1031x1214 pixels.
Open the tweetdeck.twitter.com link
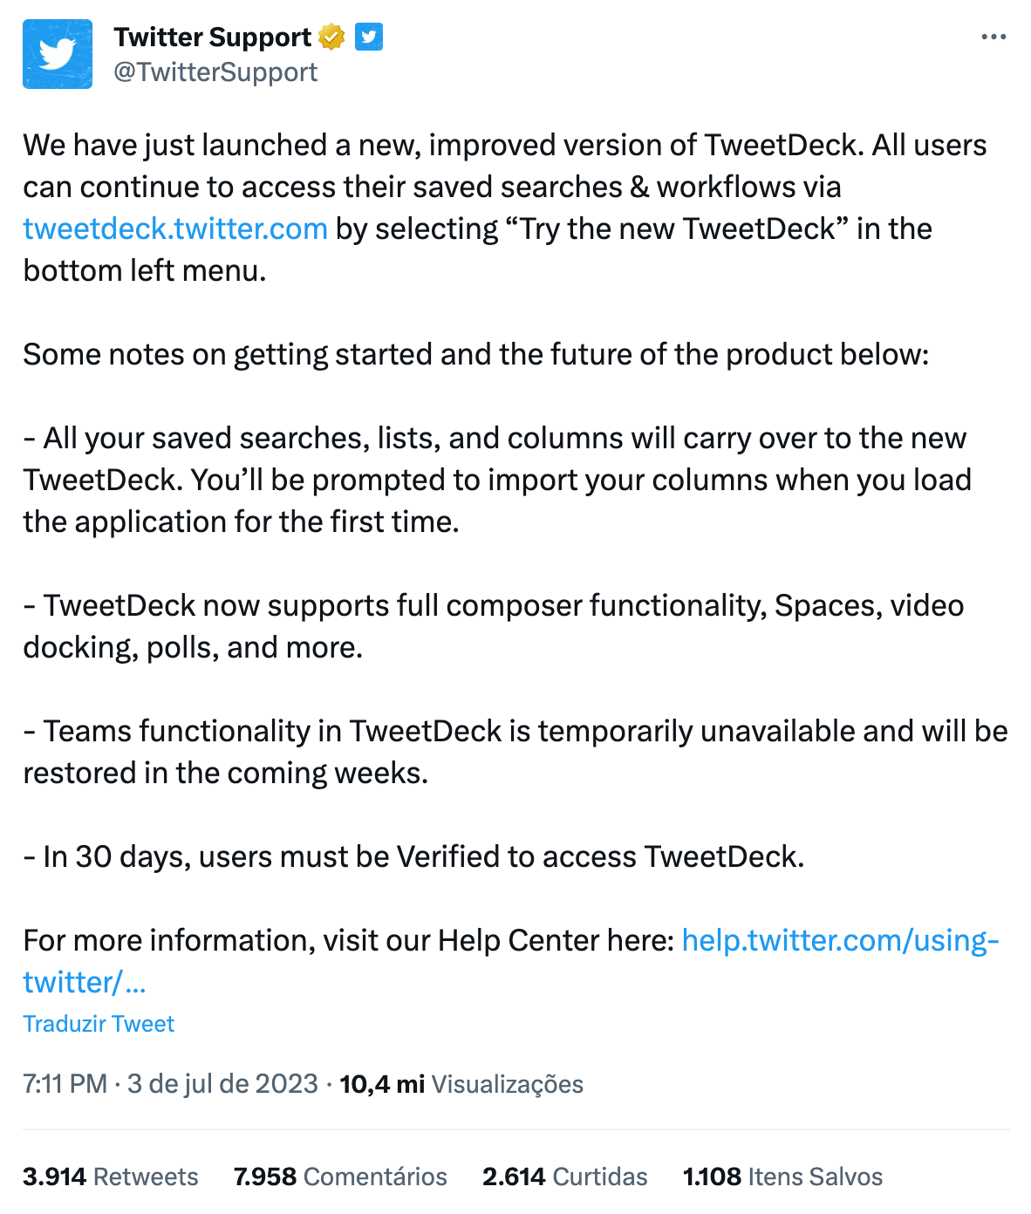pos(175,228)
